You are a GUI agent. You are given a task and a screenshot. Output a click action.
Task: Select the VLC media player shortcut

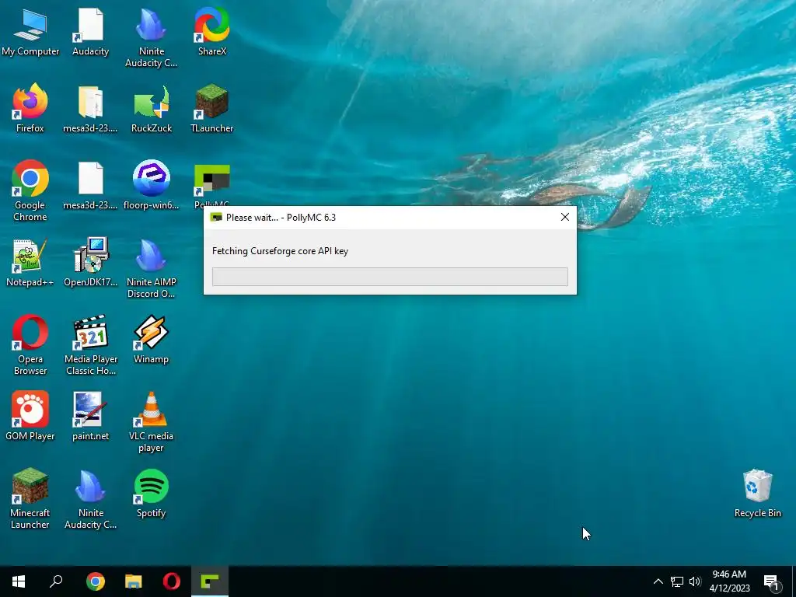152,422
